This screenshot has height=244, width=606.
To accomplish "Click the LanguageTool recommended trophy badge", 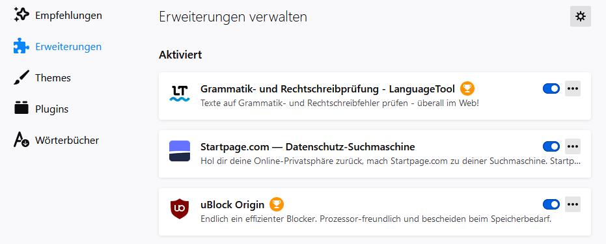I will tap(467, 88).
